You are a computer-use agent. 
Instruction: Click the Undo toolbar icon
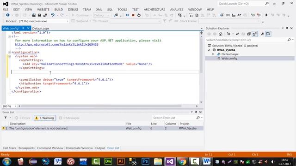(x=53, y=15)
